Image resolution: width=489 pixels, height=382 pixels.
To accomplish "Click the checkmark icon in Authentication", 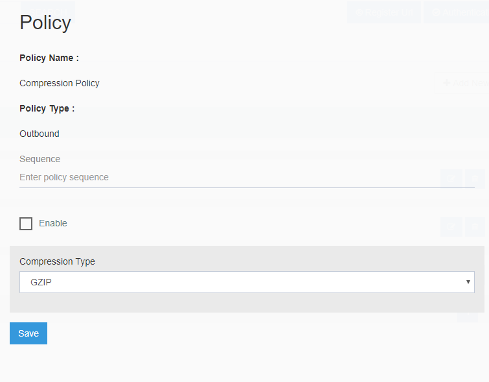I will (x=436, y=12).
